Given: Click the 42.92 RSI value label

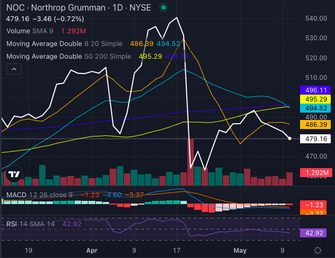Looking at the screenshot, I should (313, 233).
